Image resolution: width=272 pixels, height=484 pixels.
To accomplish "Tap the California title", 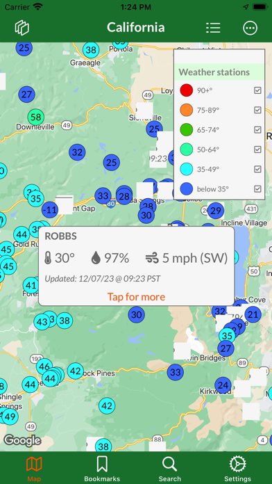I will [x=136, y=28].
